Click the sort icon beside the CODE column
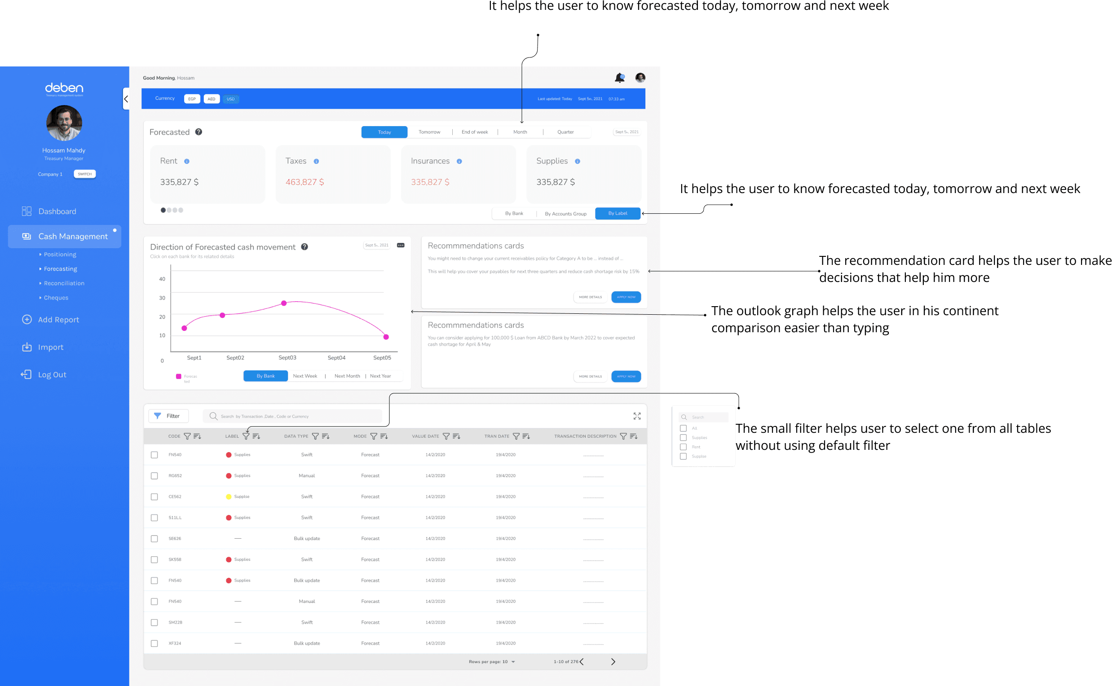 (x=197, y=436)
